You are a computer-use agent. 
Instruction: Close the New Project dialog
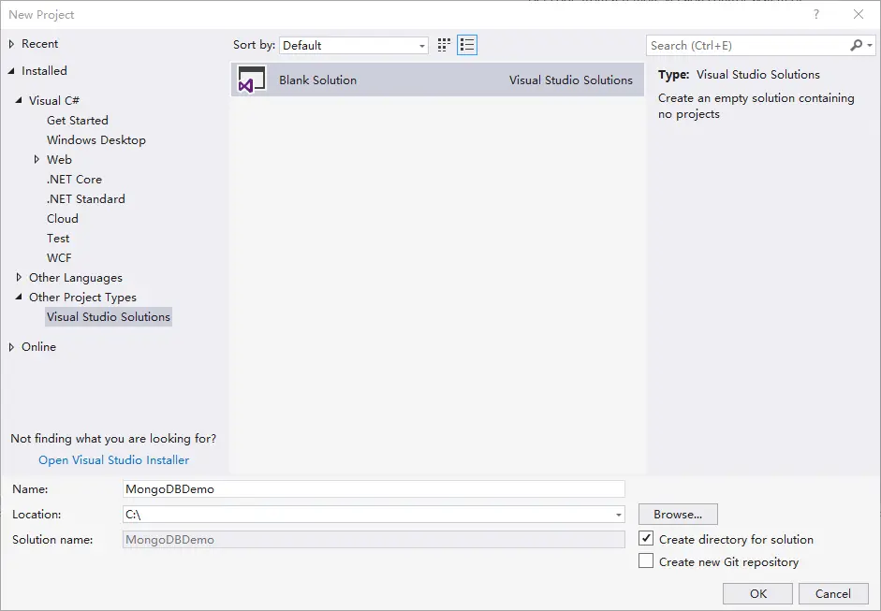(859, 15)
